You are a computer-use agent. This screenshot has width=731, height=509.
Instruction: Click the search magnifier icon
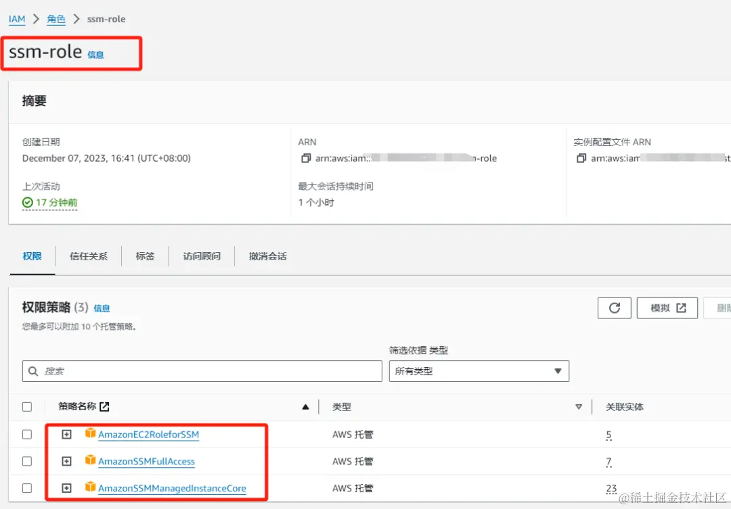[33, 371]
